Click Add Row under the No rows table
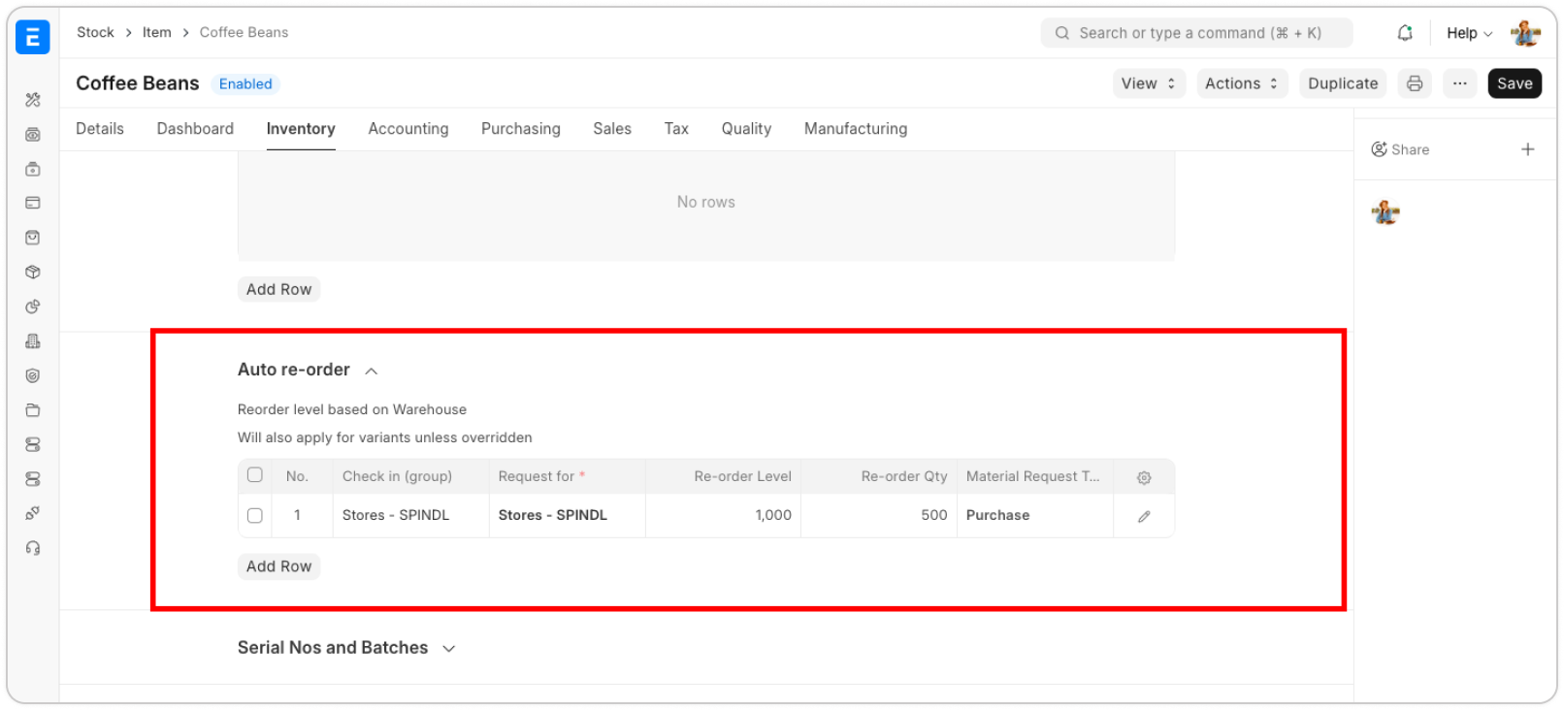The height and width of the screenshot is (710, 1564). [279, 289]
